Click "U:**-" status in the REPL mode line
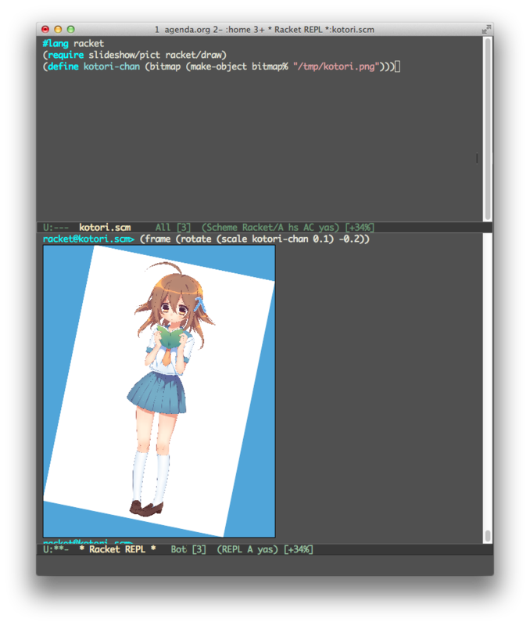Viewport: 530px width, 626px height. (x=56, y=549)
